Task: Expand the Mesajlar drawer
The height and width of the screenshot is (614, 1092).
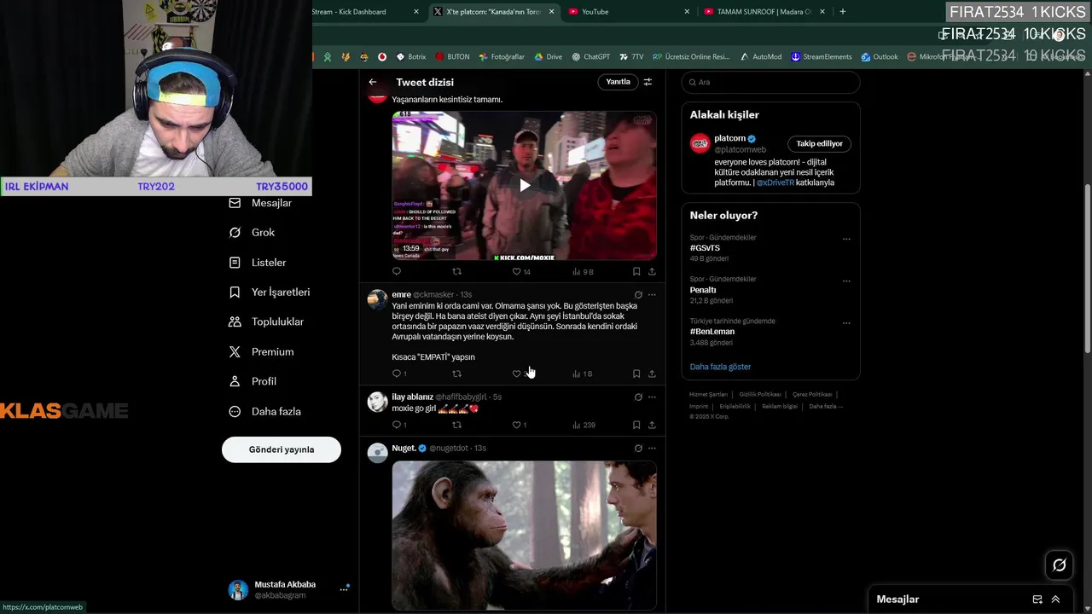Action: pos(1055,600)
